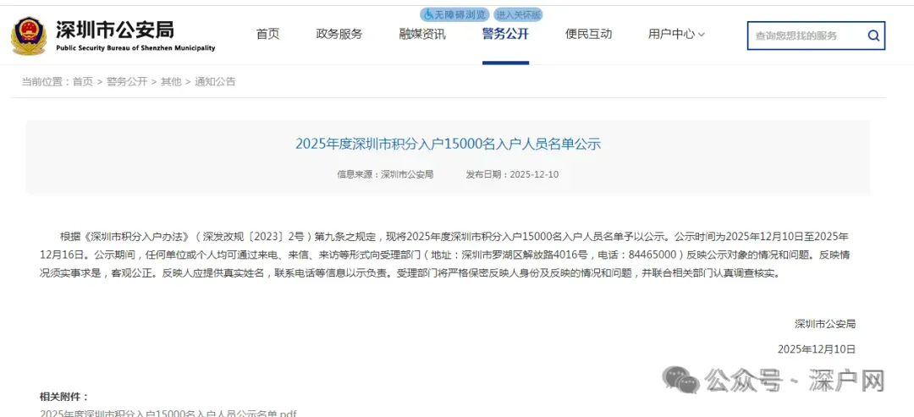Click breadcrumb link 首页

pyautogui.click(x=83, y=81)
